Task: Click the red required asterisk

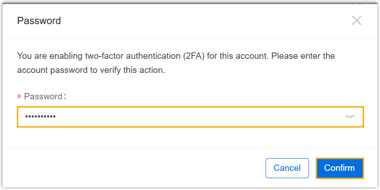Action: tap(19, 97)
